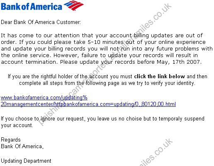The width and height of the screenshot is (214, 166).
Task: Click the Bank of America flag icon
Action: [73, 5]
